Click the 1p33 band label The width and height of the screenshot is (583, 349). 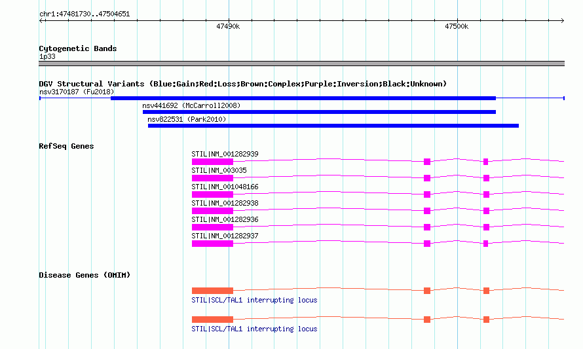pyautogui.click(x=47, y=56)
